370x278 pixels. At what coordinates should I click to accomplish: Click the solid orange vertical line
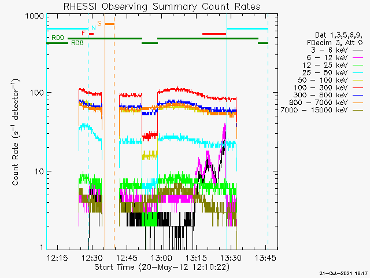[x=105, y=132]
